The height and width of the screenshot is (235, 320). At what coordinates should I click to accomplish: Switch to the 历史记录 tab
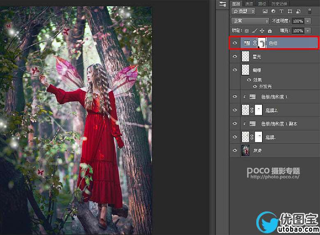tap(279, 4)
